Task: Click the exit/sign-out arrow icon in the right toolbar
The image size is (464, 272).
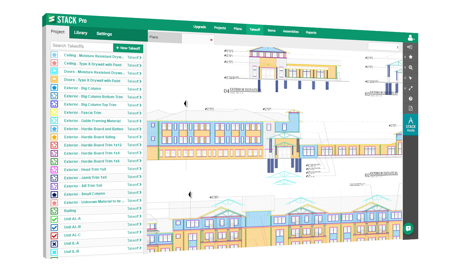Action: point(410,47)
